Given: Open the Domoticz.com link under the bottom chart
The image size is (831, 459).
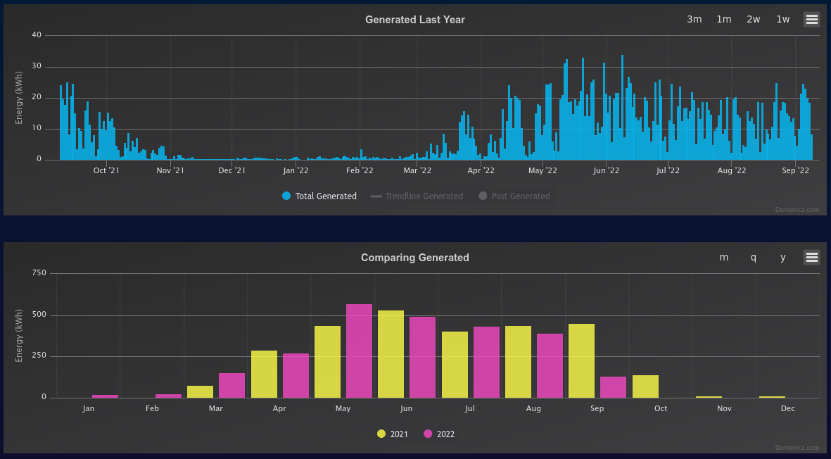Looking at the screenshot, I should (797, 447).
